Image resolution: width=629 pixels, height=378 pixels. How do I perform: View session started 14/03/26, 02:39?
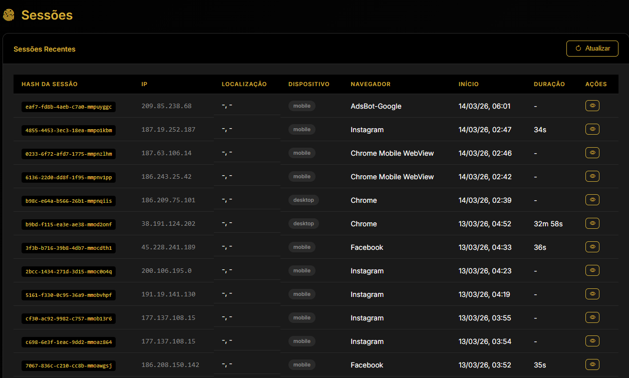tap(592, 200)
